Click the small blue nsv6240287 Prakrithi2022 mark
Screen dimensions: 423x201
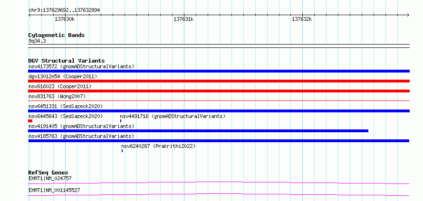tap(122, 151)
